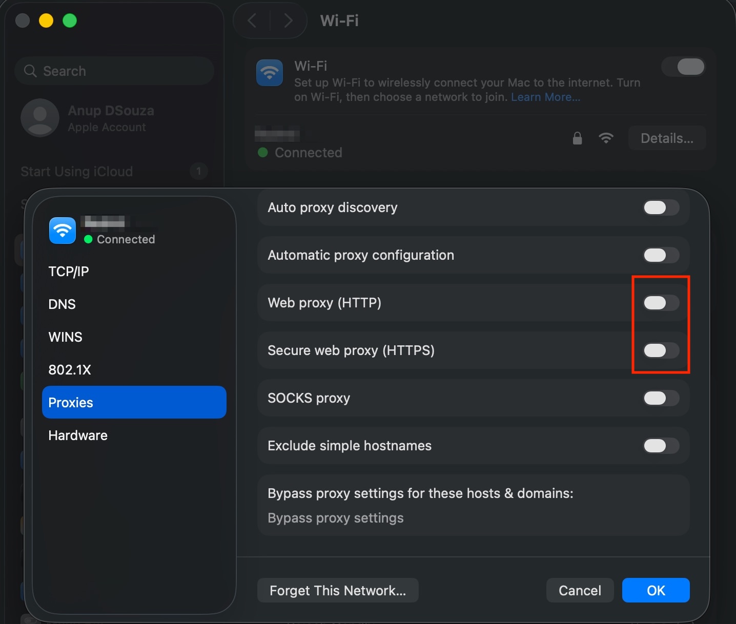Viewport: 736px width, 624px height.
Task: Enable the SOCKS proxy toggle
Action: pos(661,398)
